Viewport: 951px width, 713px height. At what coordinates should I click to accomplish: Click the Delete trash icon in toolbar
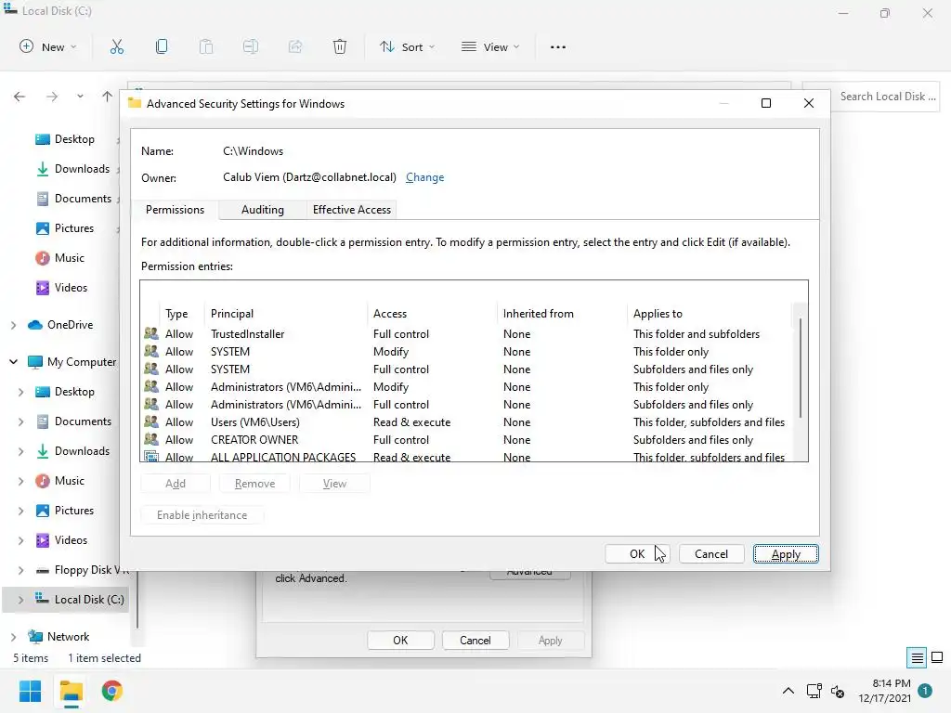(x=340, y=46)
